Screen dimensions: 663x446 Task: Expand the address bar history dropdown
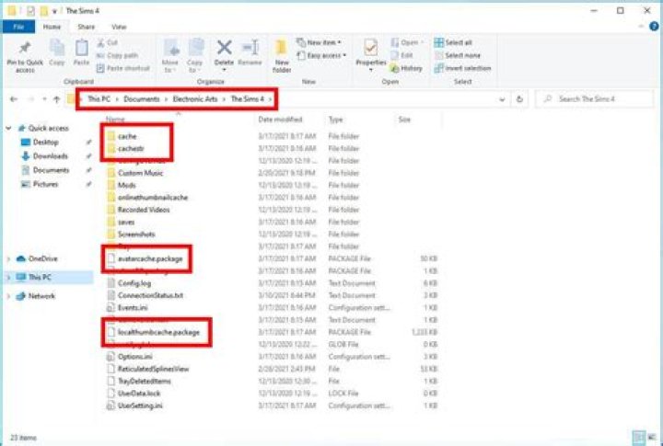(502, 99)
